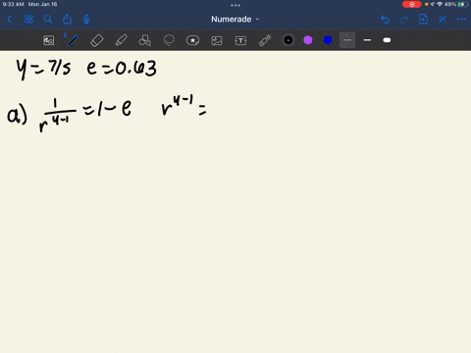Image resolution: width=471 pixels, height=353 pixels.
Task: Tap the multitasking three dots
Action: pos(235,5)
